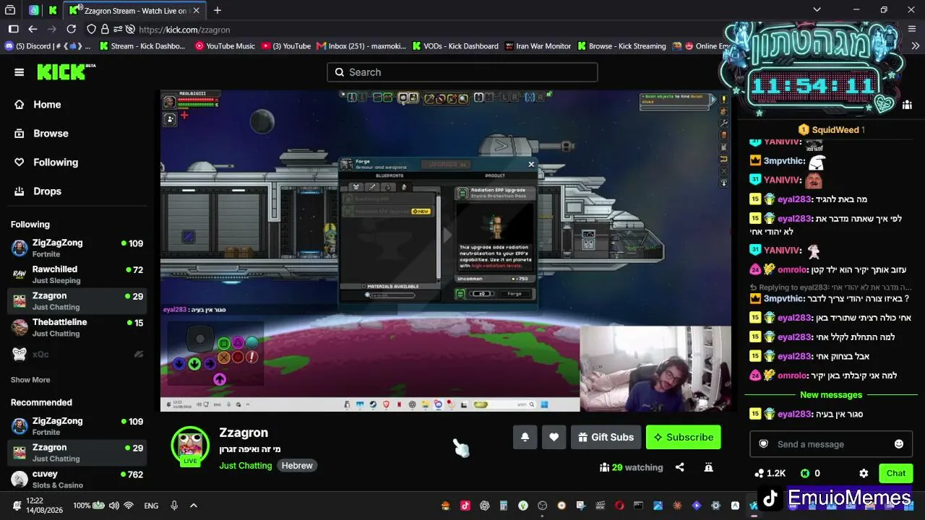Click SquidWeed top gifter entry
Screen dimensions: 925x520
click(x=831, y=130)
